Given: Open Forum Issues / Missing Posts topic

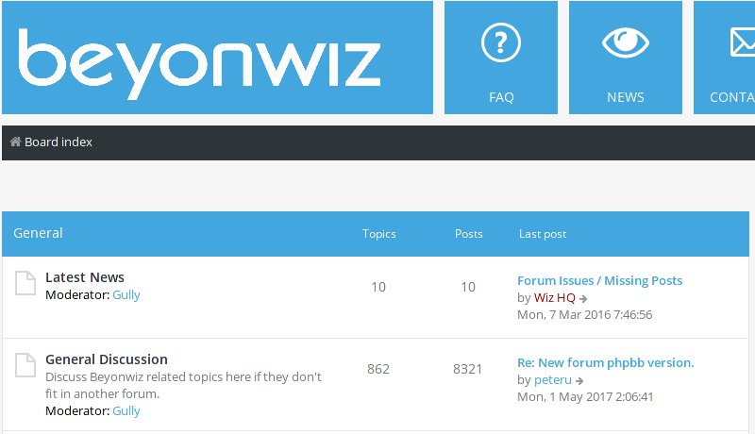Looking at the screenshot, I should (x=599, y=280).
